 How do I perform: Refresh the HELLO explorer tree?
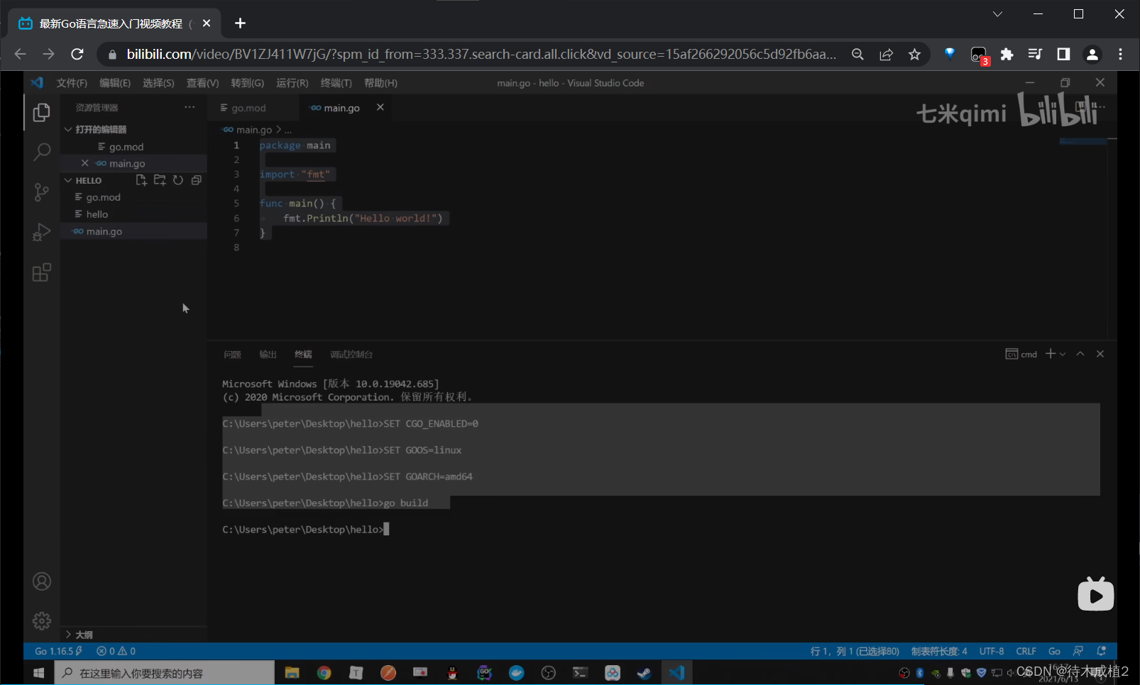[x=178, y=180]
